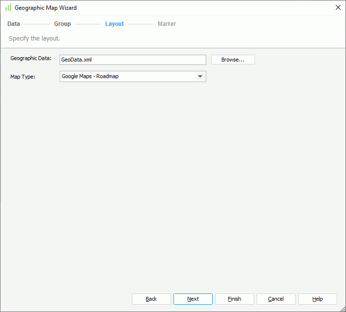Go to the Data wizard step
Image resolution: width=346 pixels, height=312 pixels.
(14, 24)
